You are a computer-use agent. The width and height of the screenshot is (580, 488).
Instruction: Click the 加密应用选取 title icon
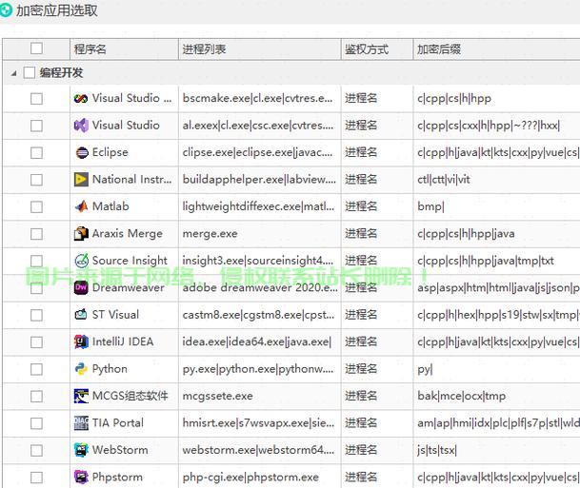tap(6, 10)
